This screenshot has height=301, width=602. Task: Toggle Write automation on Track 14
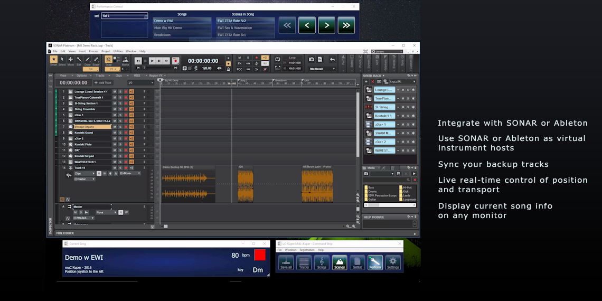(105, 174)
